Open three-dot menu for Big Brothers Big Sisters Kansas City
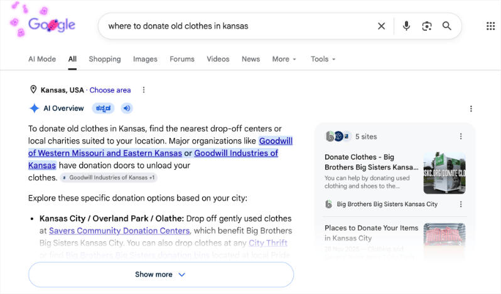 coord(461,204)
